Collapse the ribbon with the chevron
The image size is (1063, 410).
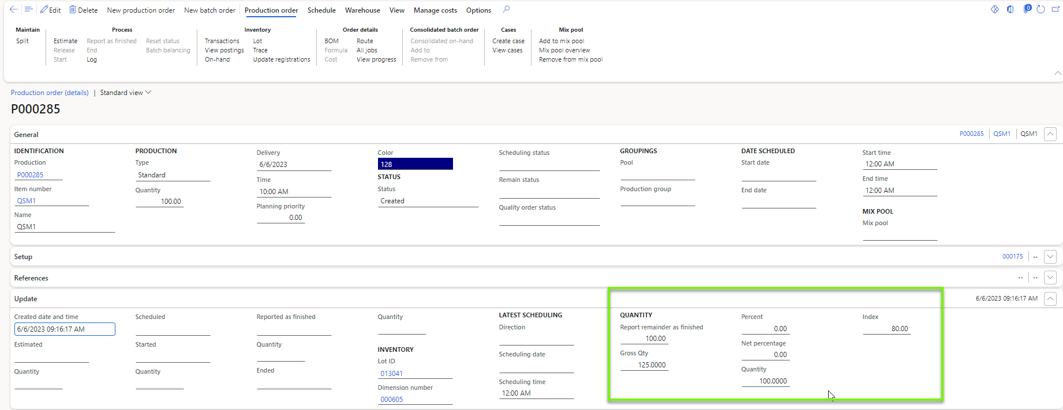(x=1057, y=73)
